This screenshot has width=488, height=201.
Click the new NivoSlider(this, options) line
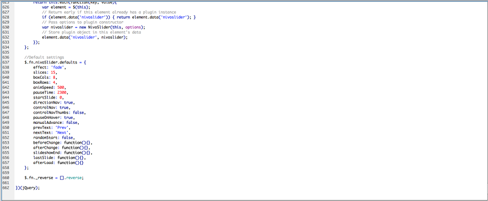point(94,27)
